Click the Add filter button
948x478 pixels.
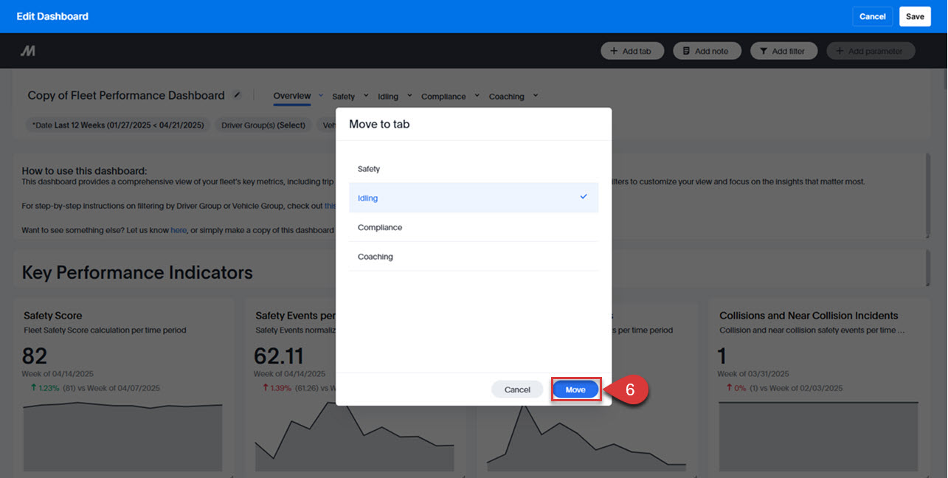coord(784,51)
